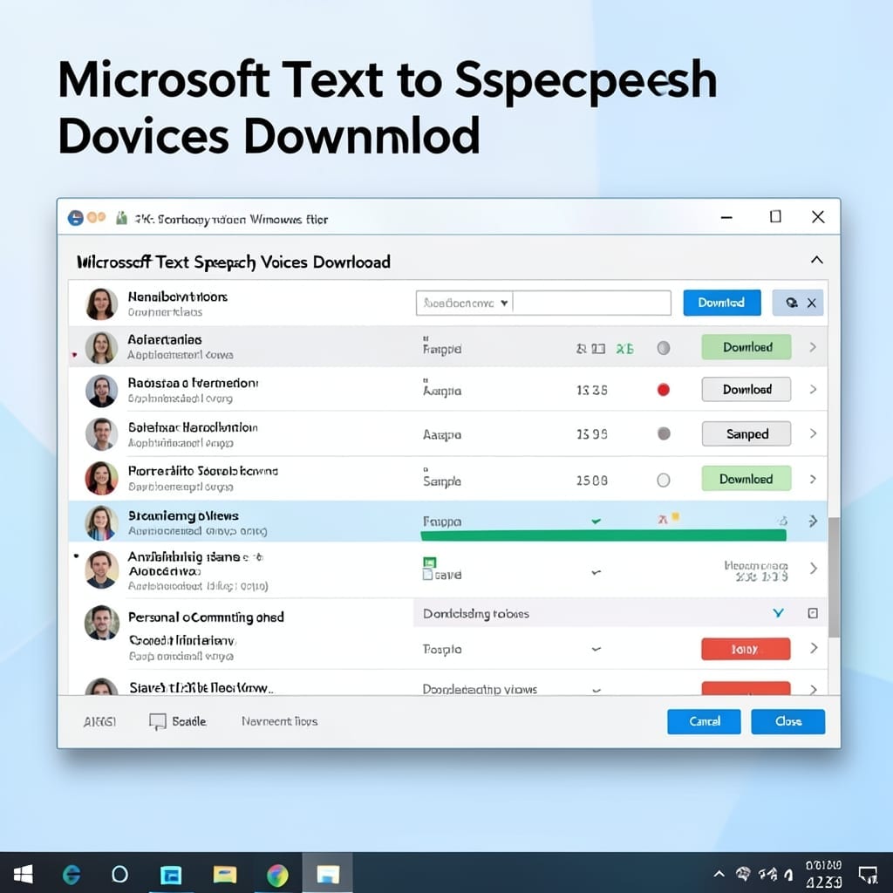893x893 pixels.
Task: Click the red and yellow status icon in the highlighted row
Action: 669,518
